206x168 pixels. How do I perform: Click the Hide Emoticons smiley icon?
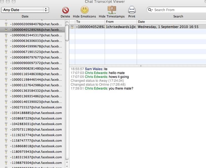click(84, 10)
